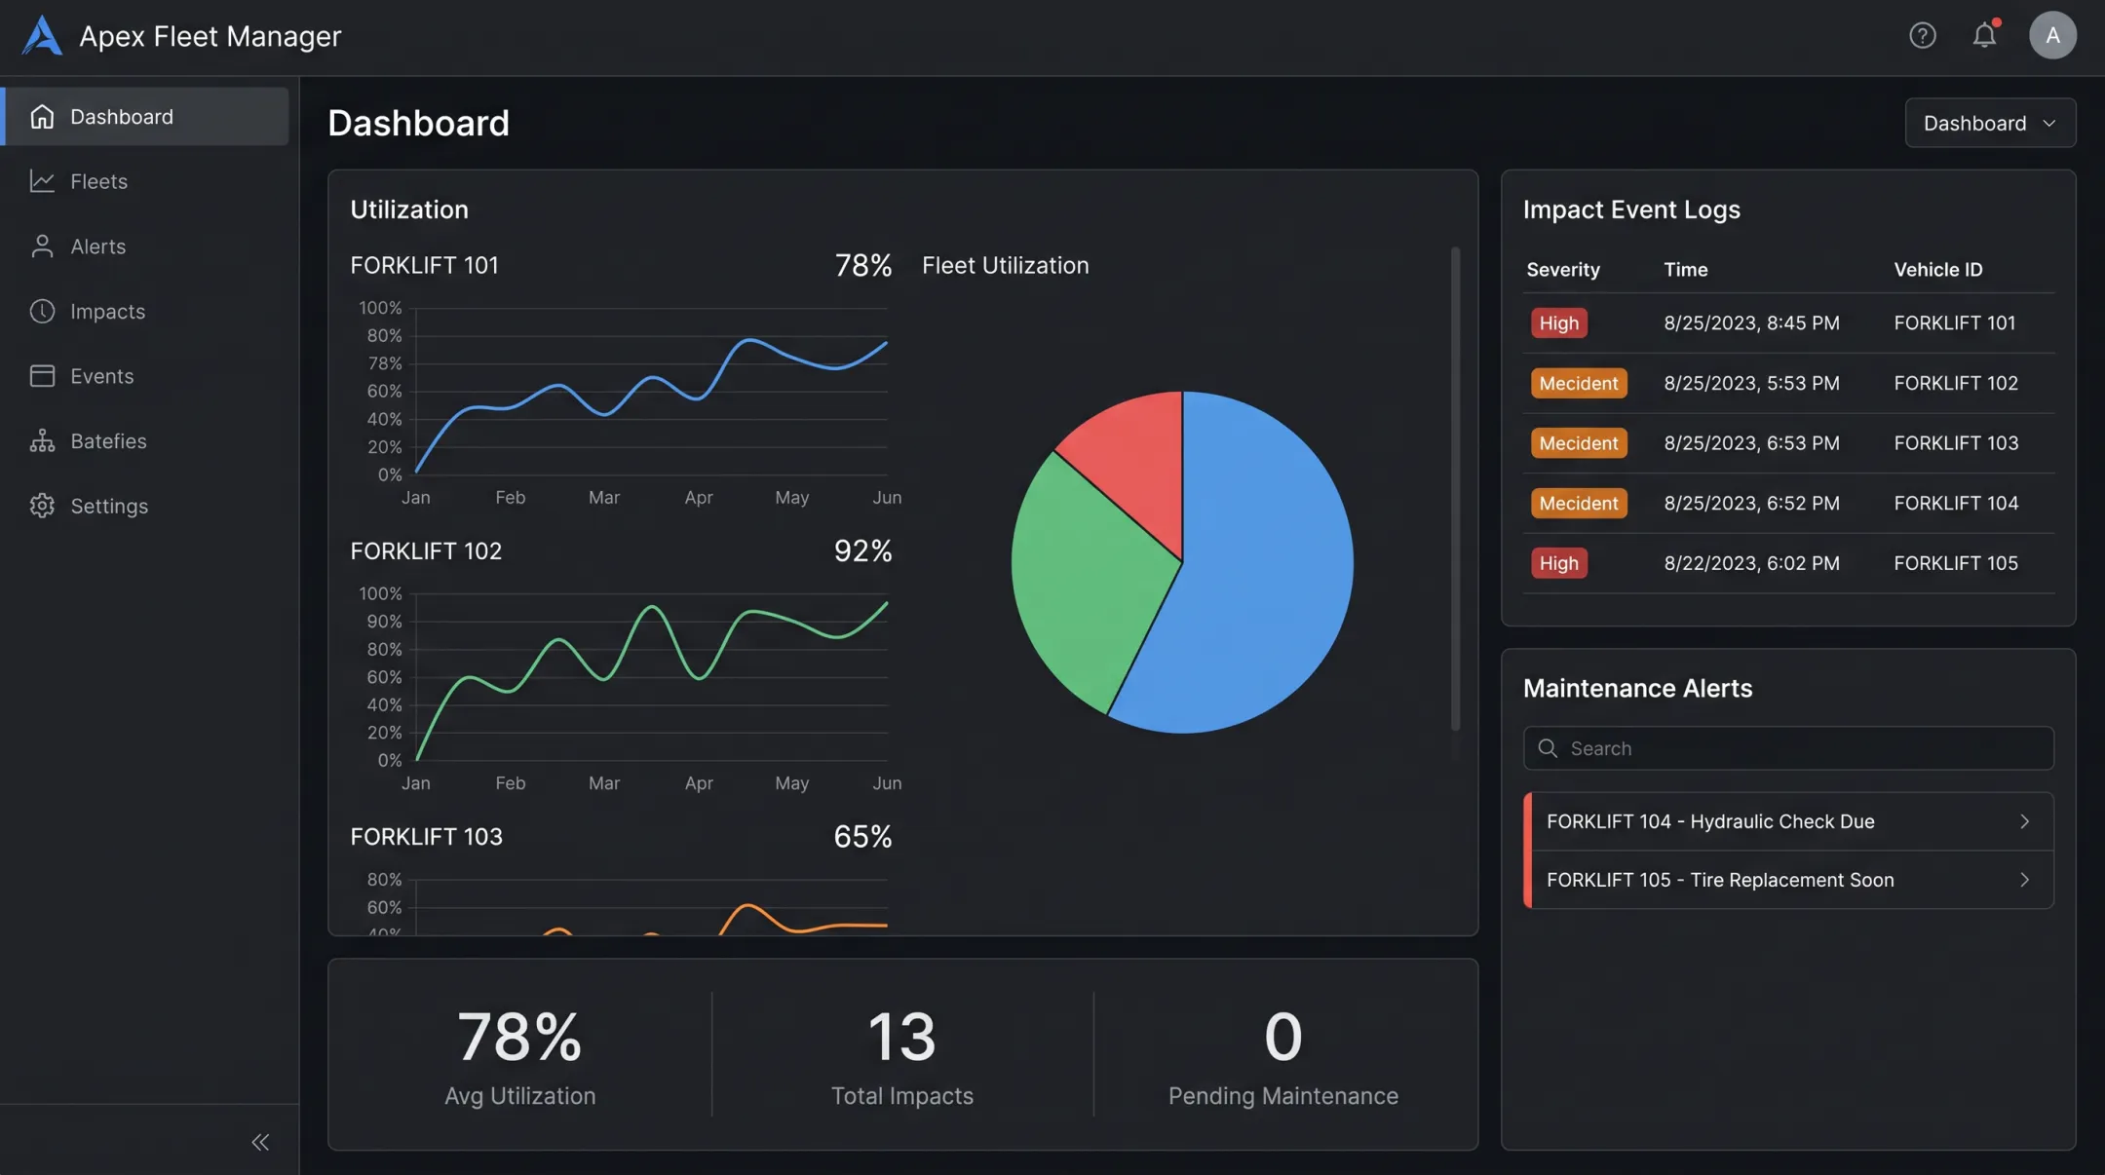2105x1175 pixels.
Task: Click the High badge for FORKLIFT 101
Action: pyautogui.click(x=1559, y=322)
